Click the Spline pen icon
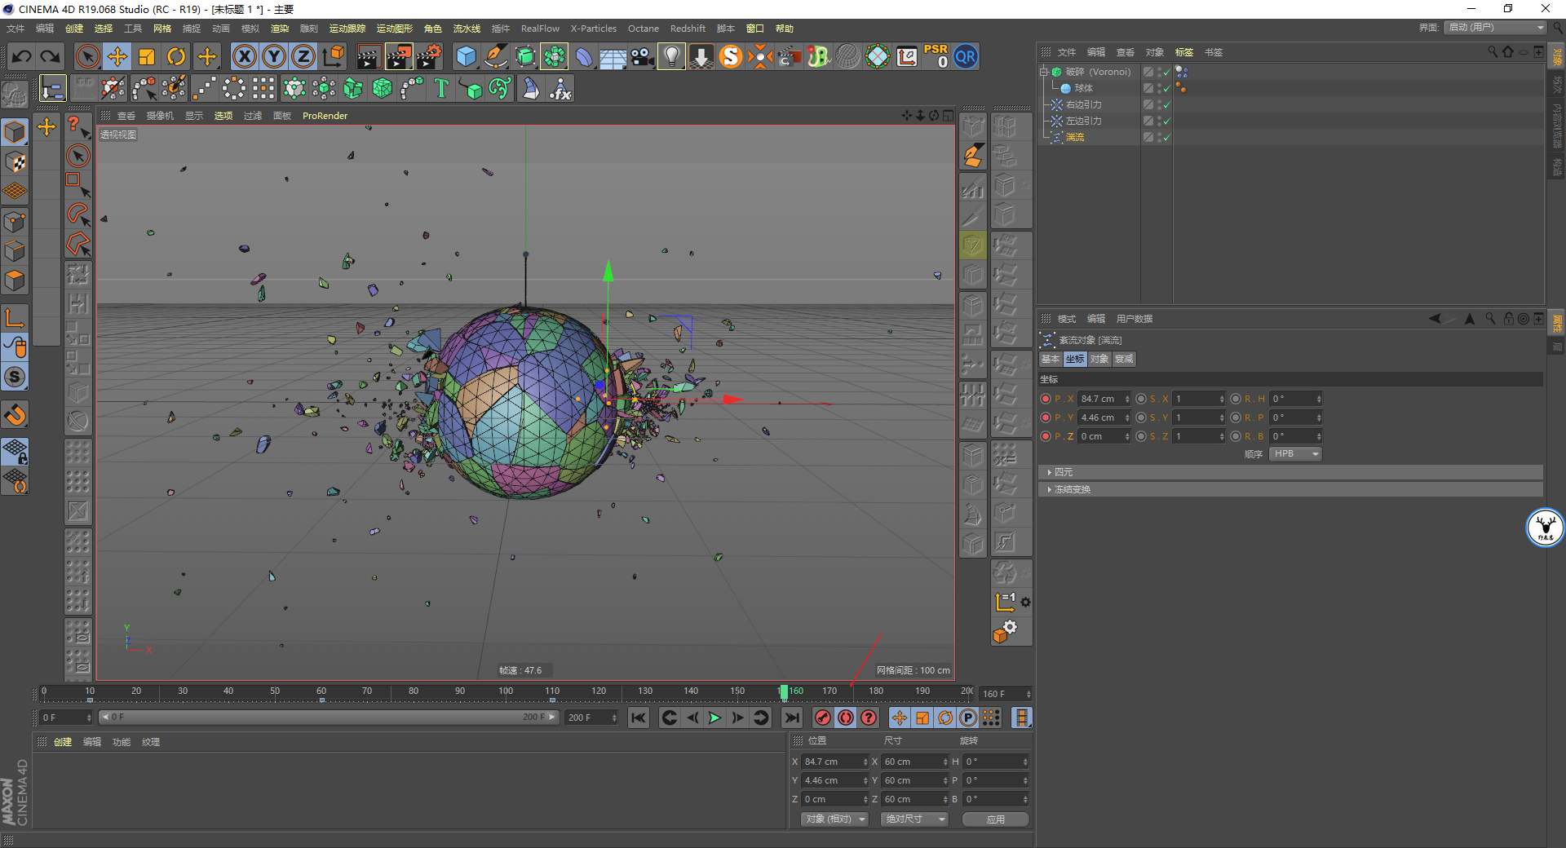The width and height of the screenshot is (1566, 848). [x=495, y=56]
